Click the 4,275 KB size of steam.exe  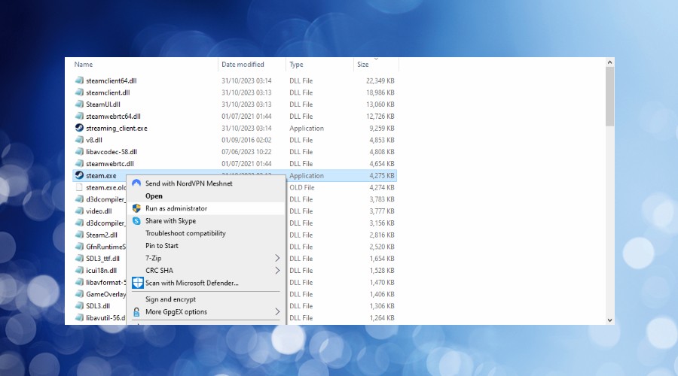(x=382, y=176)
